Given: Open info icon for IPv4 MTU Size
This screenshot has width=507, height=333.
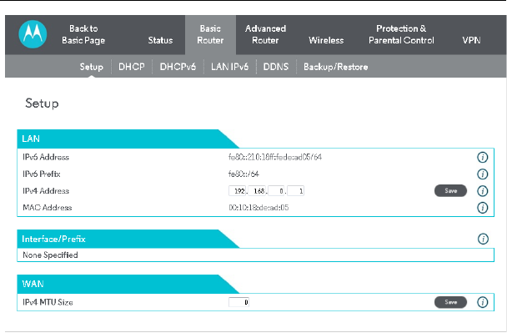Looking at the screenshot, I should 483,302.
